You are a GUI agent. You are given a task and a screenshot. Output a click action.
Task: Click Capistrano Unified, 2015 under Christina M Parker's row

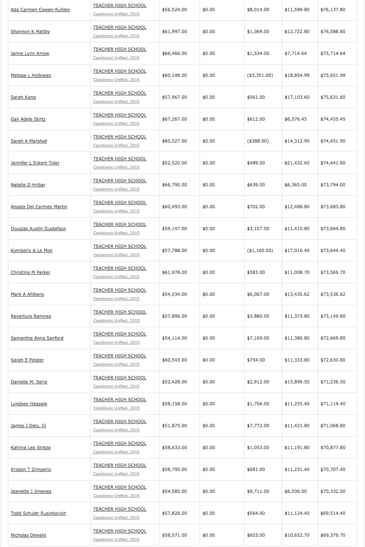pyautogui.click(x=116, y=277)
